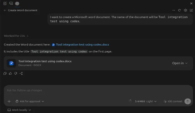Viewport: 195px width, 113px height.
Task: Select the document card title 'Tool integration test using codex.docx'
Action: pyautogui.click(x=45, y=61)
